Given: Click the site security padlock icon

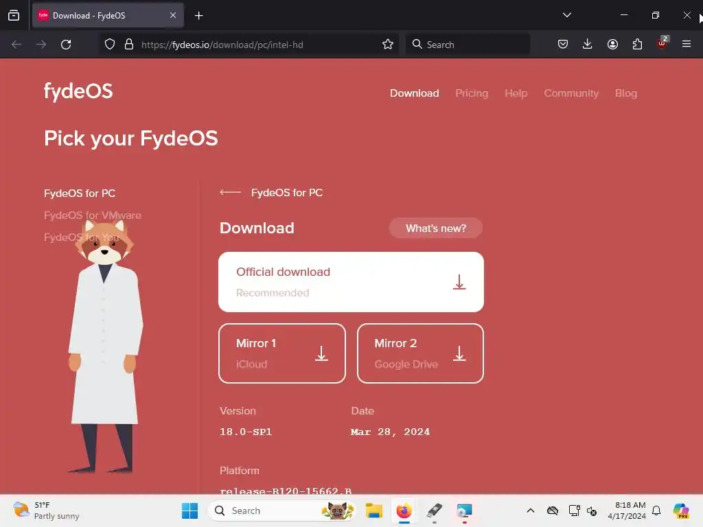Looking at the screenshot, I should (129, 45).
